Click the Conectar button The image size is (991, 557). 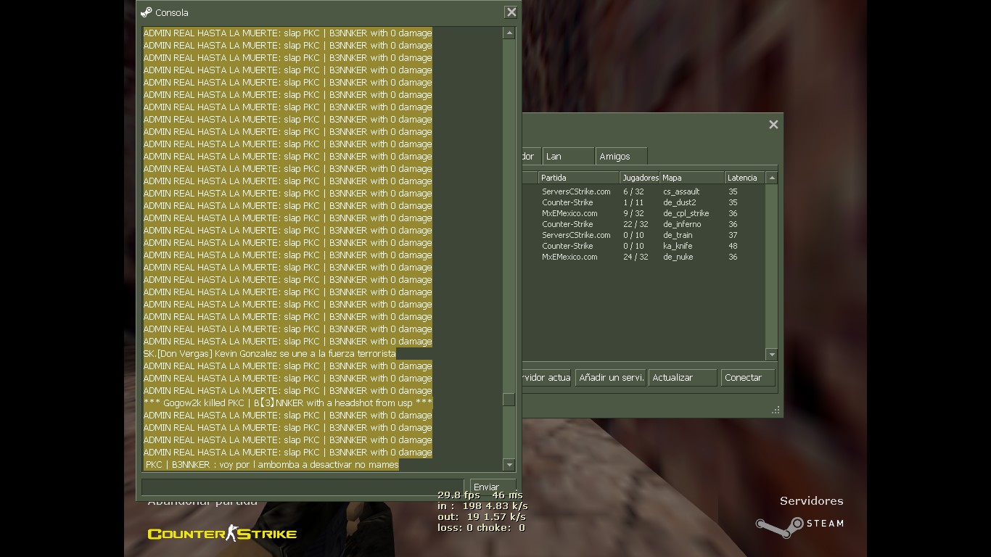[748, 378]
